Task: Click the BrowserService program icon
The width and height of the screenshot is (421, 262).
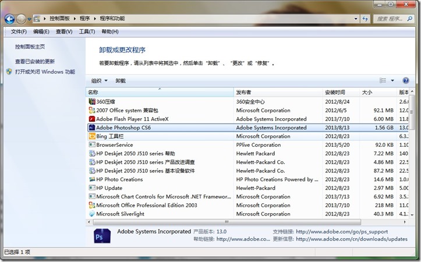Action: tap(92, 145)
